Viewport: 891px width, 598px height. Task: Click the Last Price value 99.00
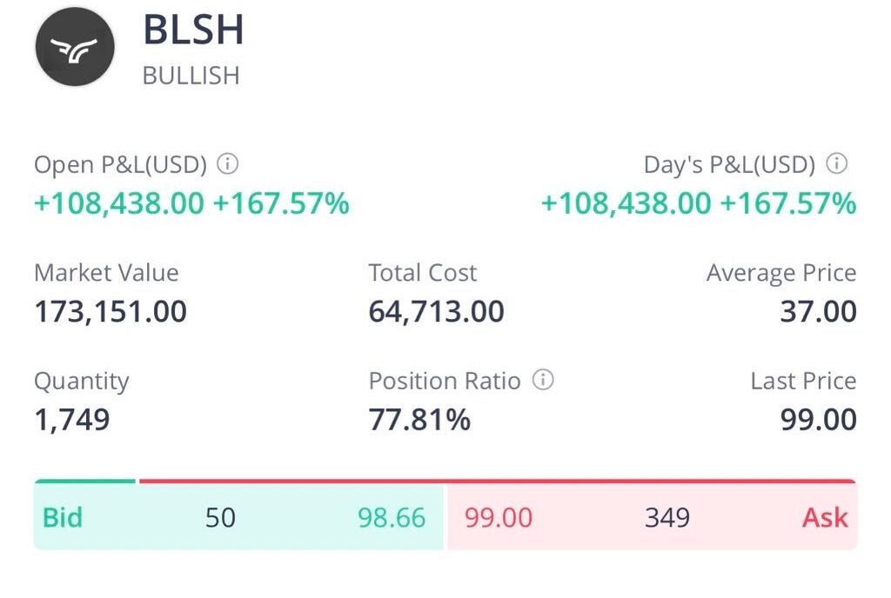[818, 420]
